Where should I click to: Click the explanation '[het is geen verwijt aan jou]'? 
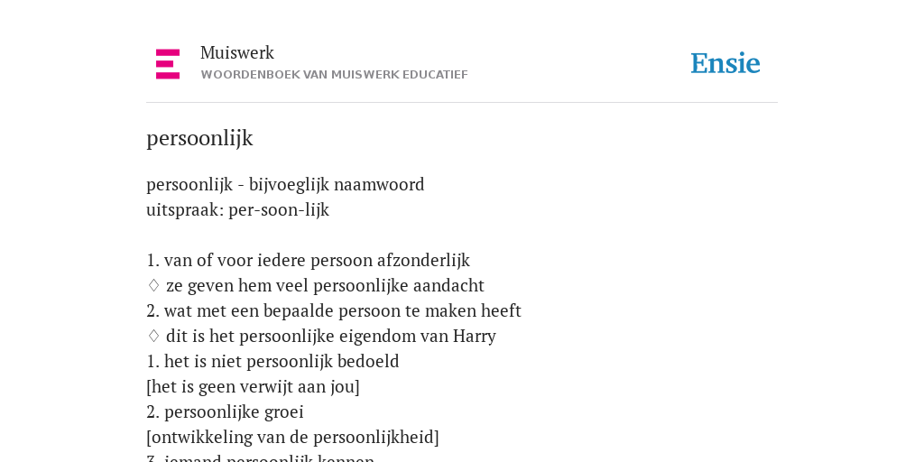pyautogui.click(x=253, y=386)
